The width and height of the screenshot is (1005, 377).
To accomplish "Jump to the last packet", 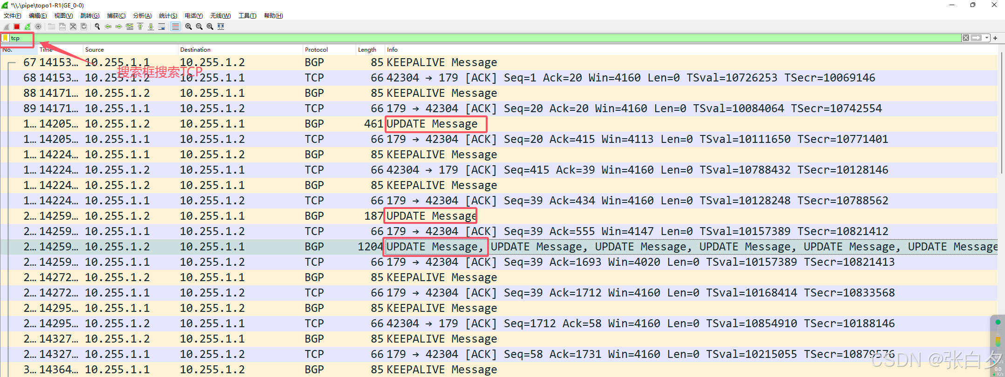I will pos(151,27).
